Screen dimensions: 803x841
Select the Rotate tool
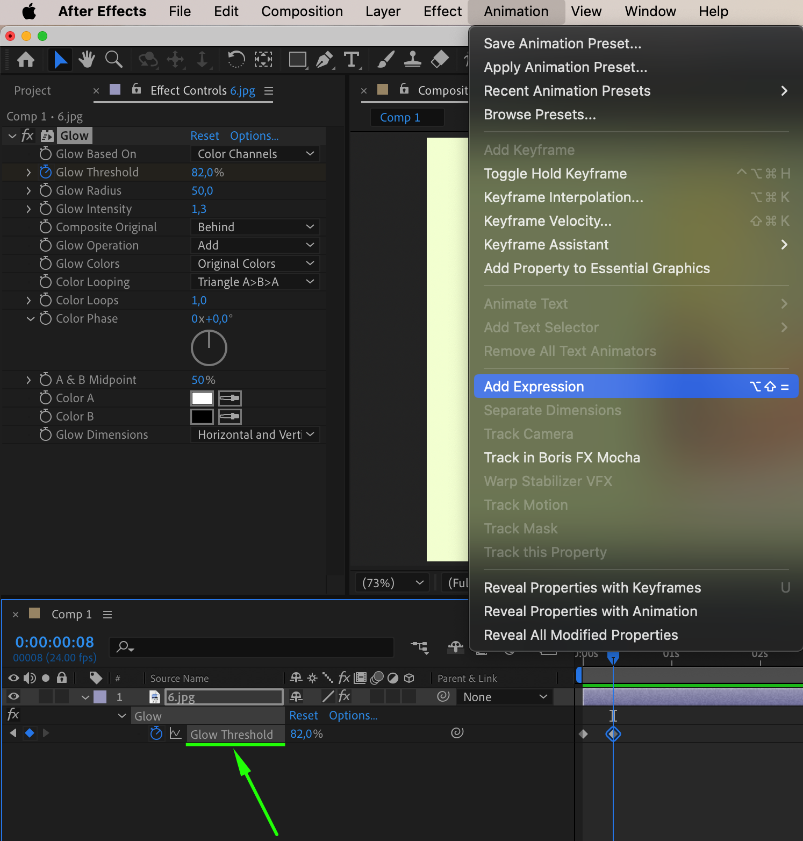click(236, 59)
